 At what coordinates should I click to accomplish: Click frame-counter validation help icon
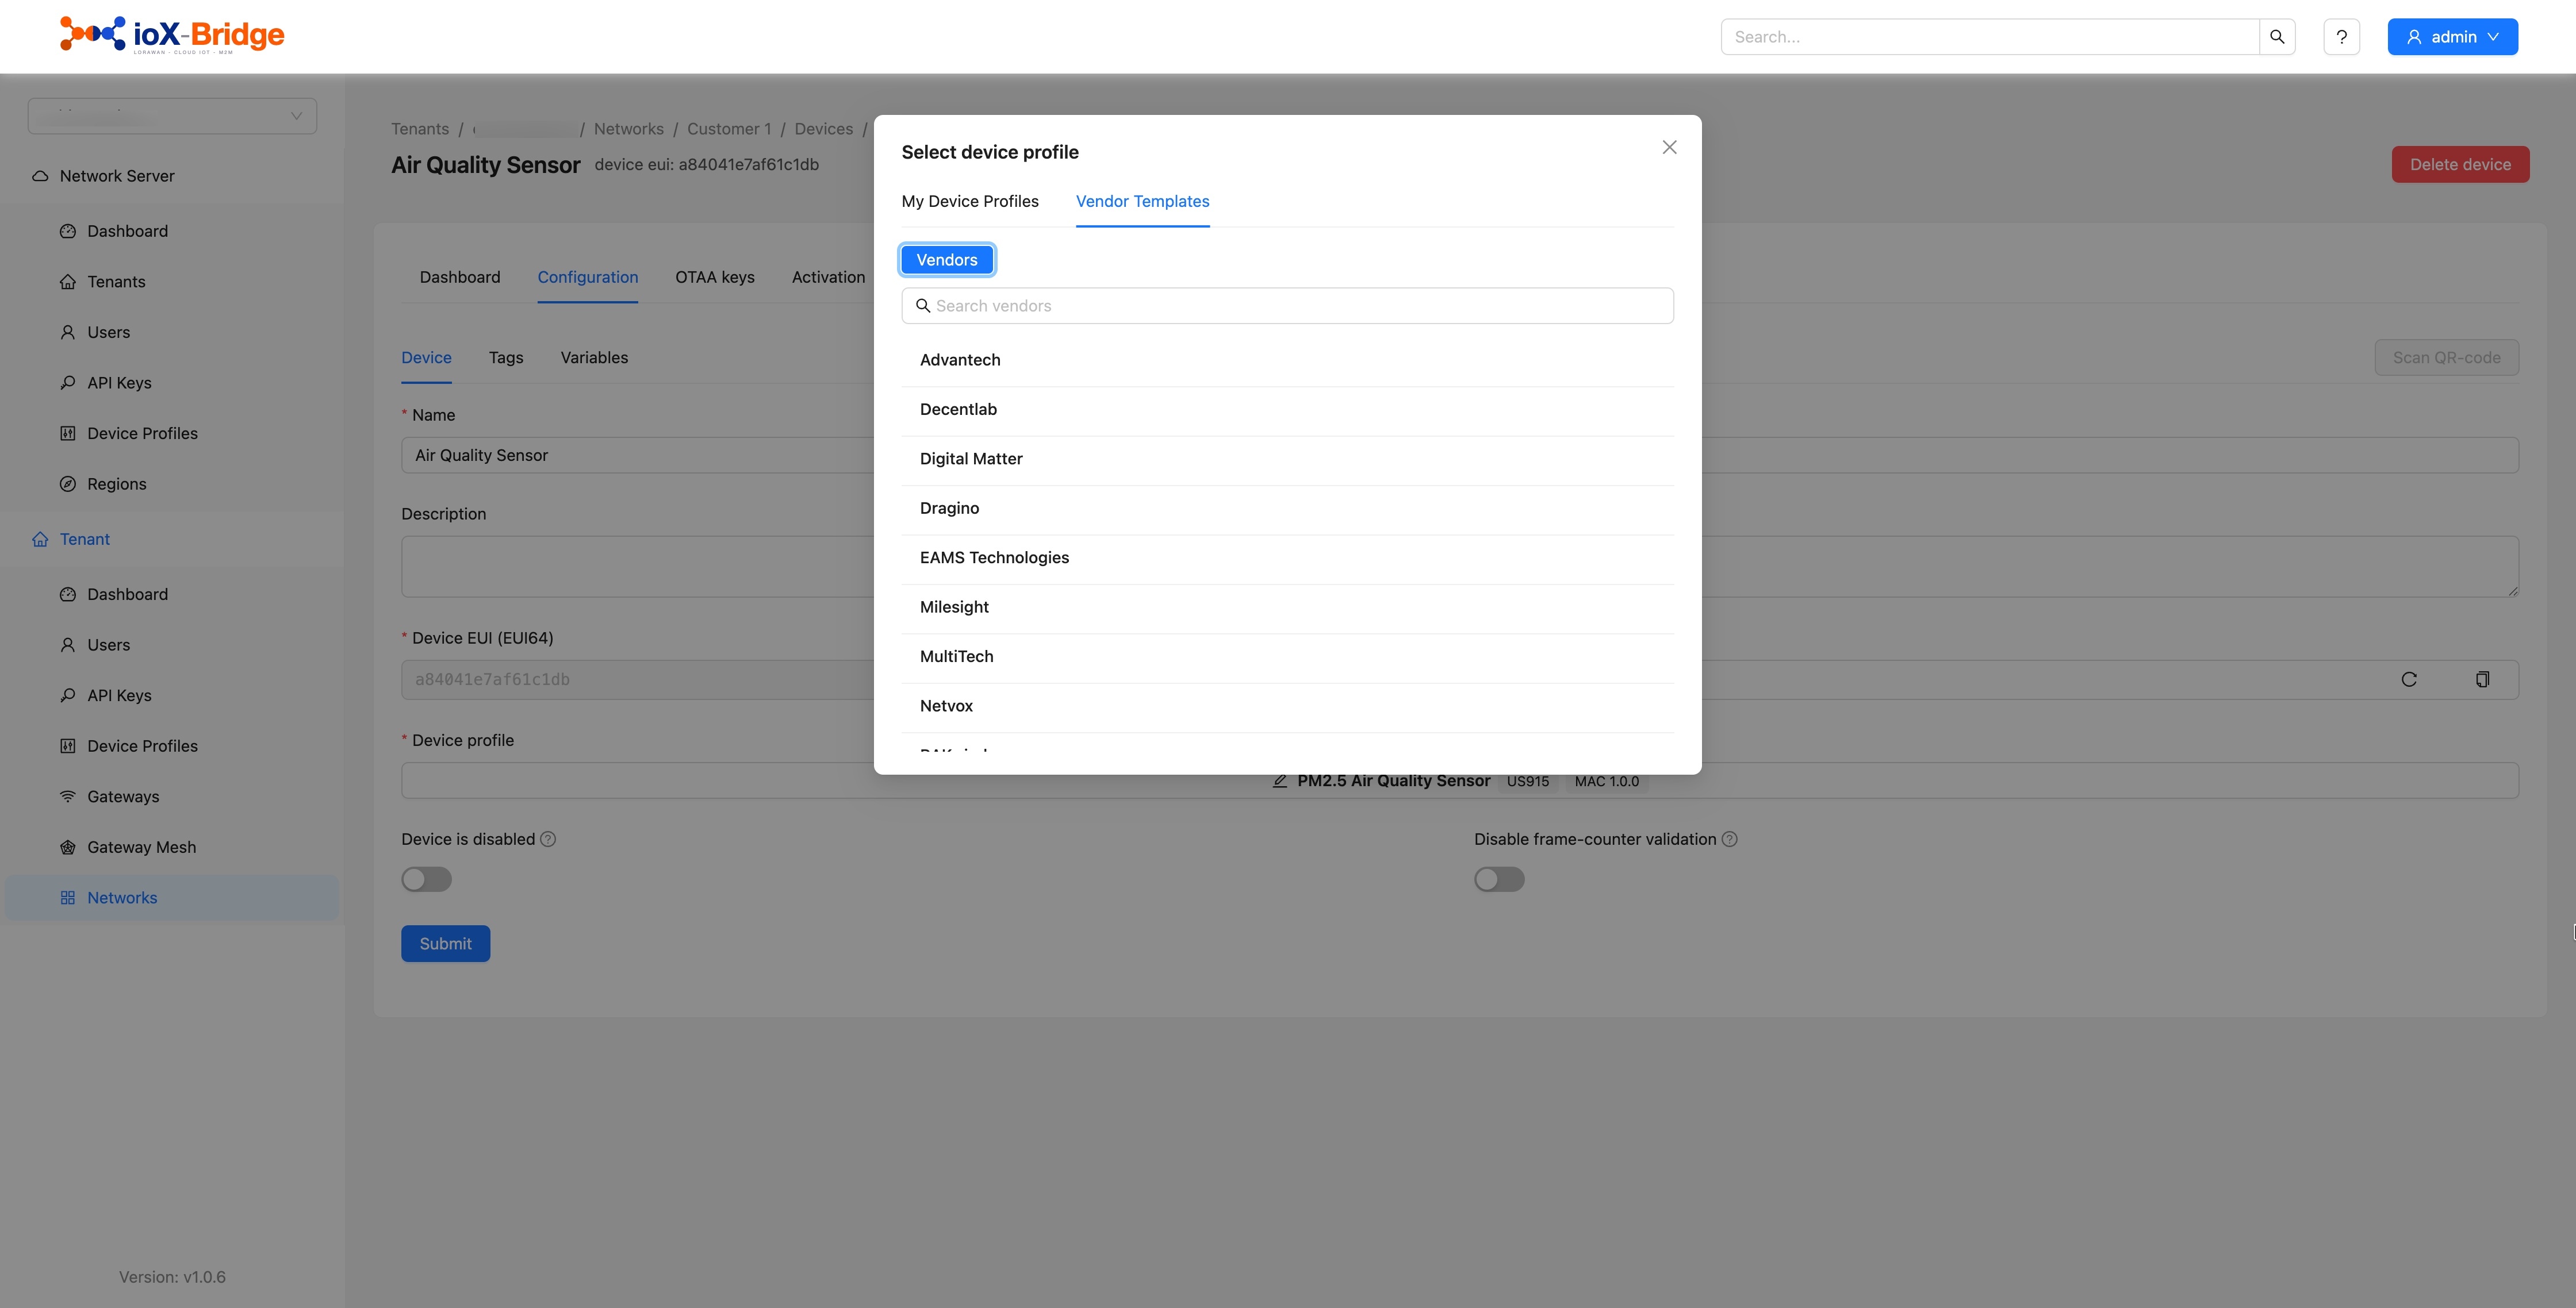point(1729,840)
